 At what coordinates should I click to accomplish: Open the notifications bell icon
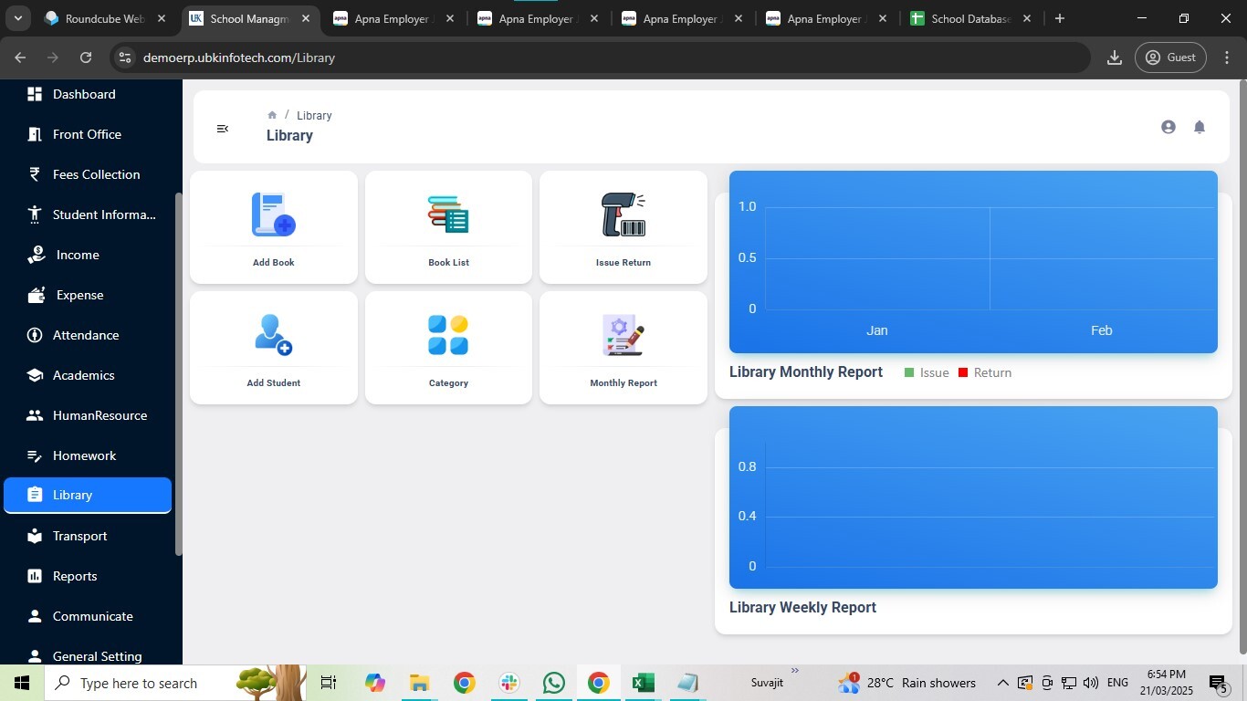[x=1200, y=127]
